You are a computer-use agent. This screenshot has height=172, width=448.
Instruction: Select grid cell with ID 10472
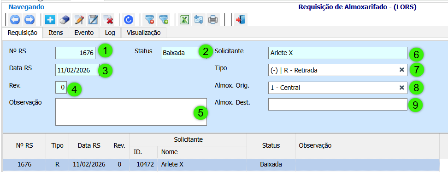coord(143,164)
